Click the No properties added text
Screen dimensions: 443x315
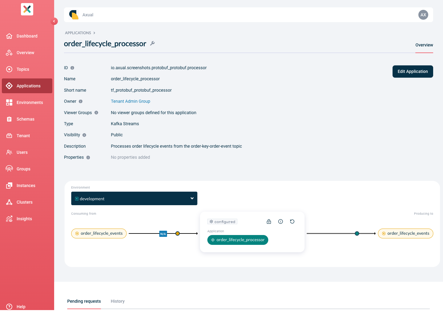click(x=130, y=157)
